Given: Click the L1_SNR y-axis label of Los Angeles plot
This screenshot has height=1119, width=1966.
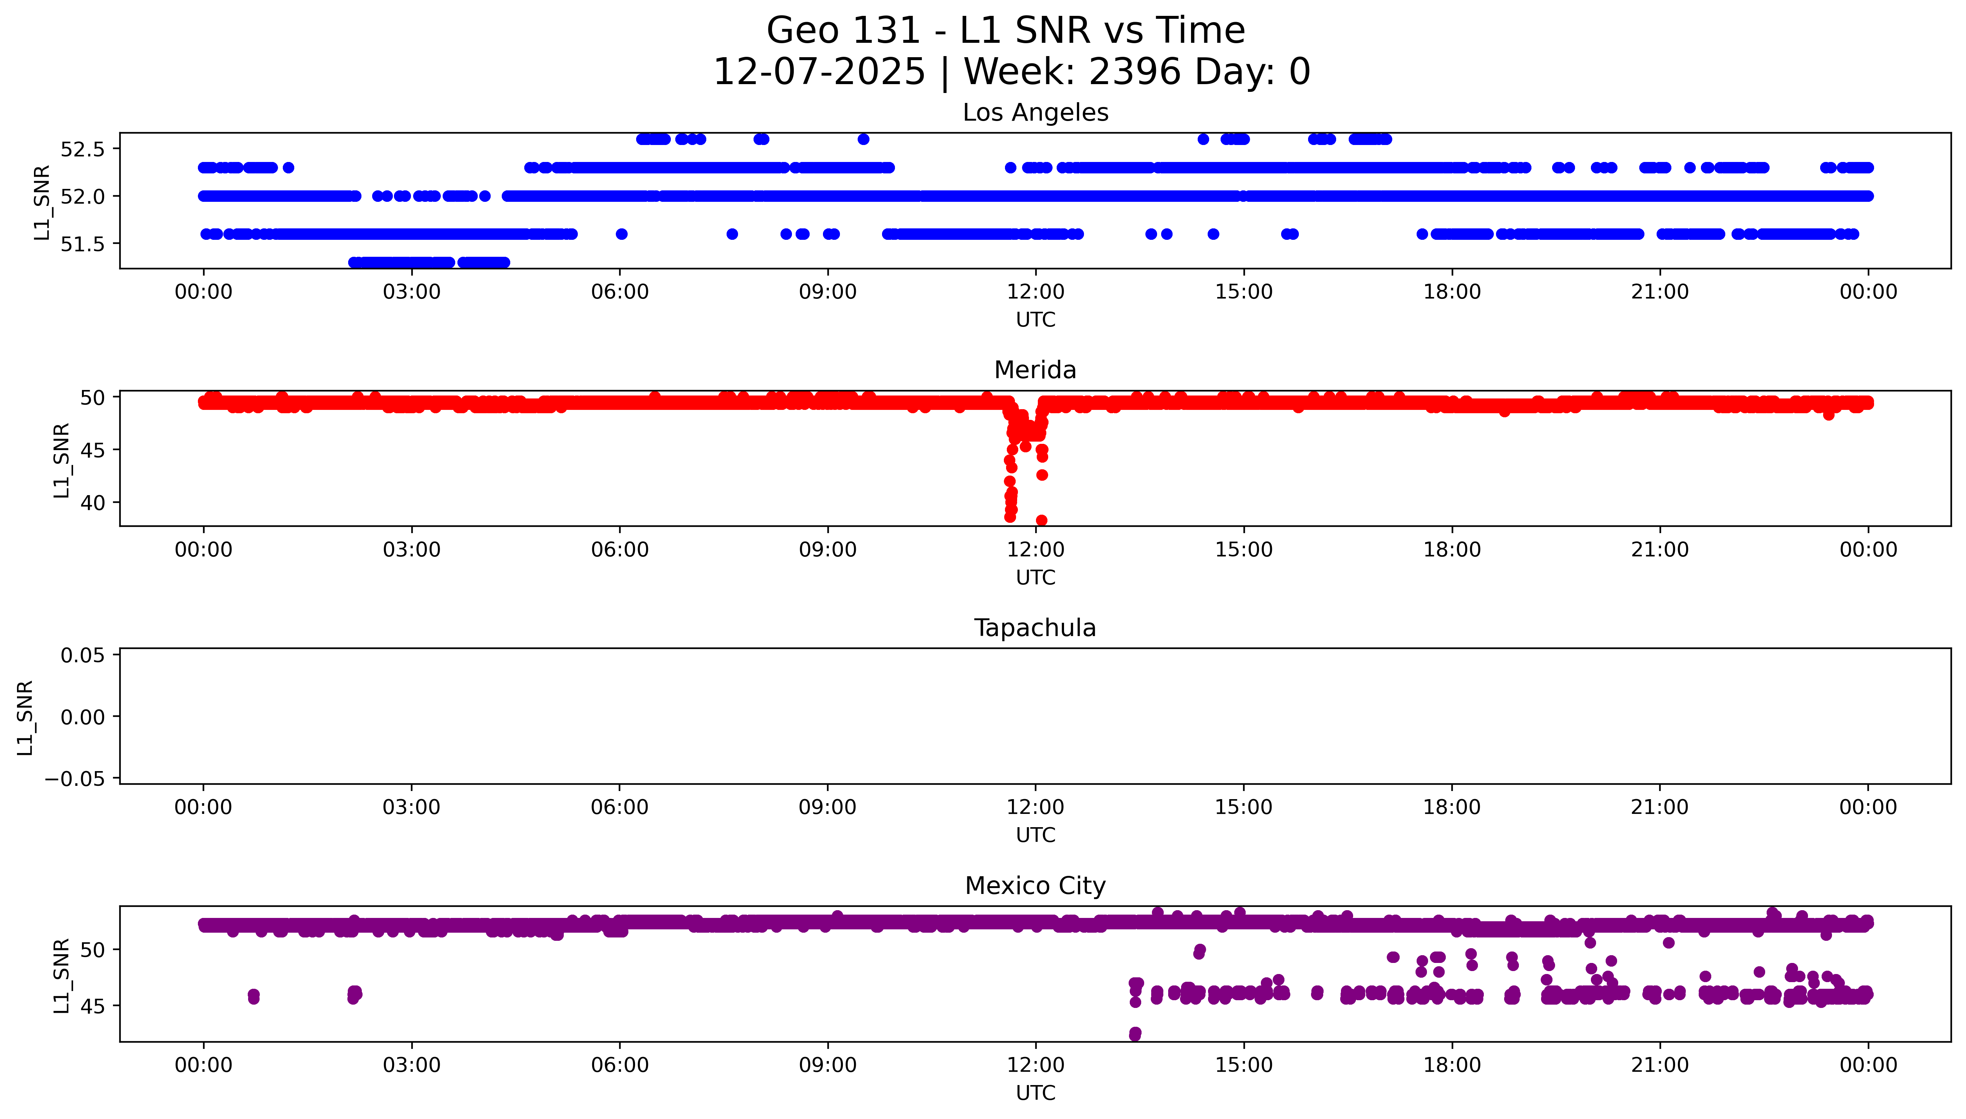Looking at the screenshot, I should pyautogui.click(x=41, y=202).
